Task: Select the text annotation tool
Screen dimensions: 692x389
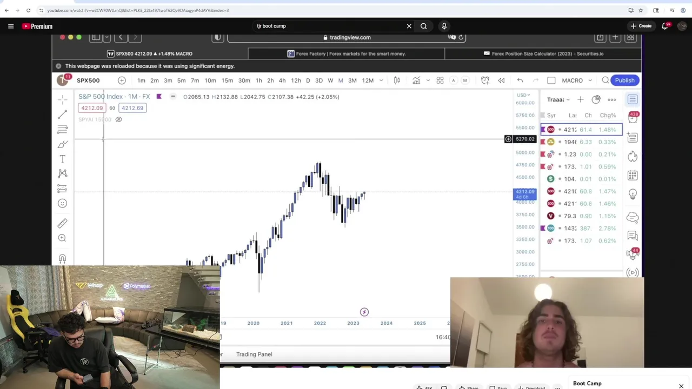Action: [x=62, y=159]
